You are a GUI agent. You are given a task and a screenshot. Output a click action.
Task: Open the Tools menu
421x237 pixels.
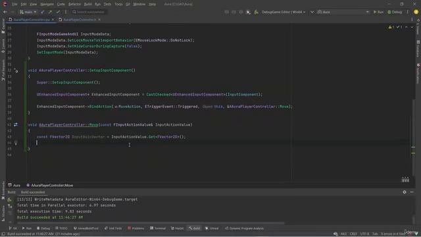pyautogui.click(x=118, y=4)
